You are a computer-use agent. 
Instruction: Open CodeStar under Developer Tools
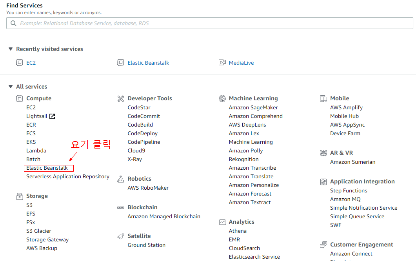pos(139,107)
